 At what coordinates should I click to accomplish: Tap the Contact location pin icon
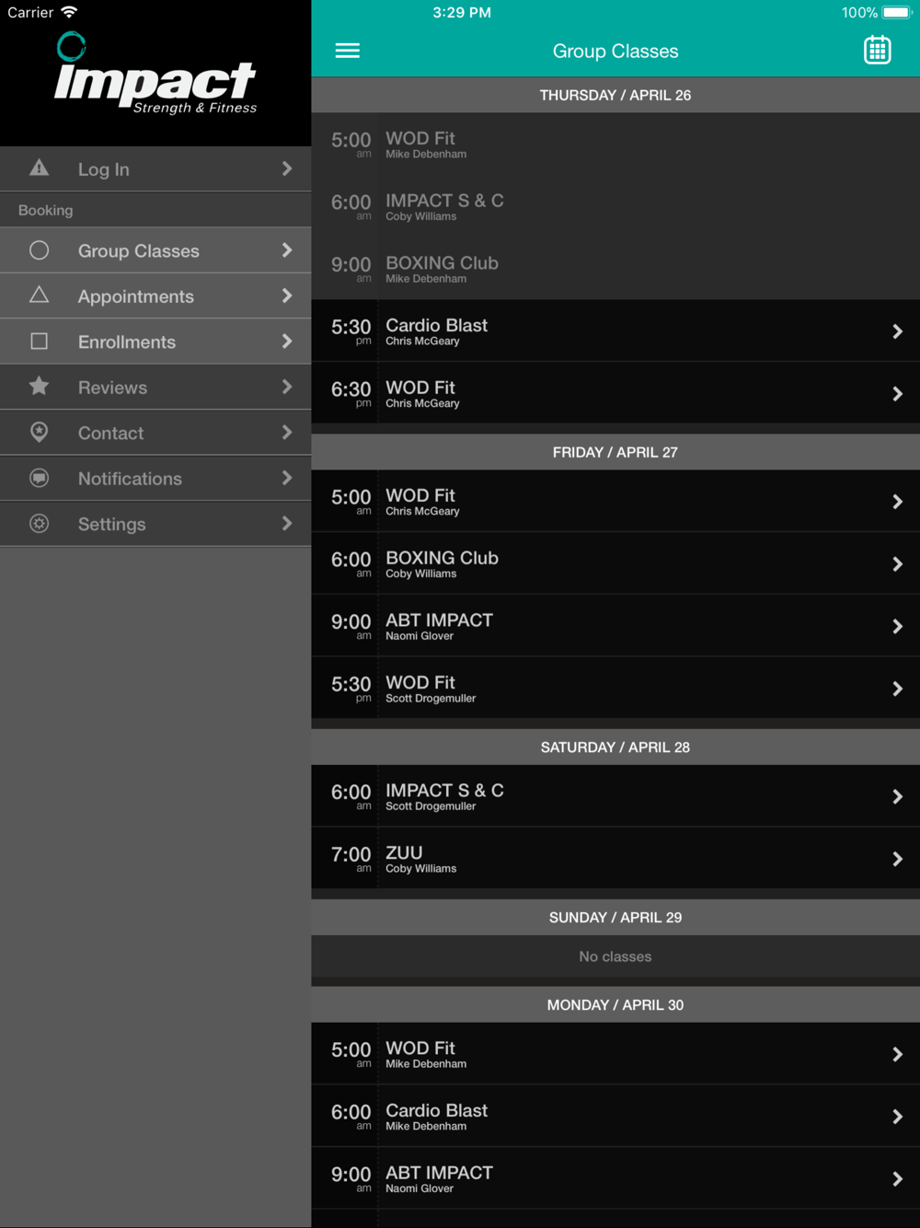39,432
